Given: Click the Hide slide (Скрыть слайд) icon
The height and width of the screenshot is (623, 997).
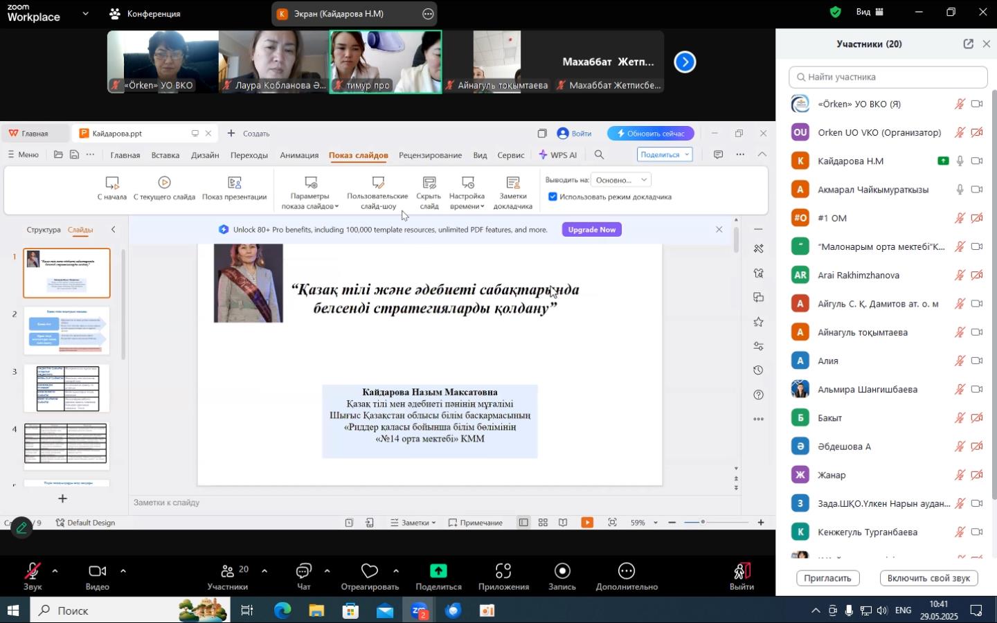Looking at the screenshot, I should [x=429, y=183].
